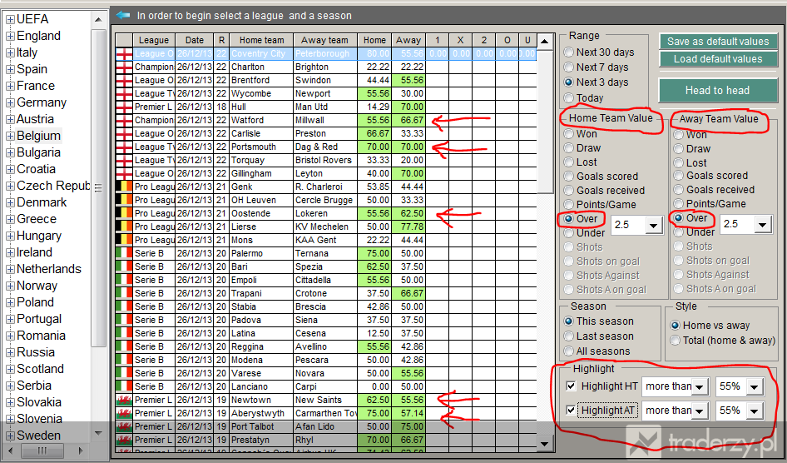Image resolution: width=787 pixels, height=463 pixels.
Task: Expand the Germany tree node
Action: pos(10,102)
